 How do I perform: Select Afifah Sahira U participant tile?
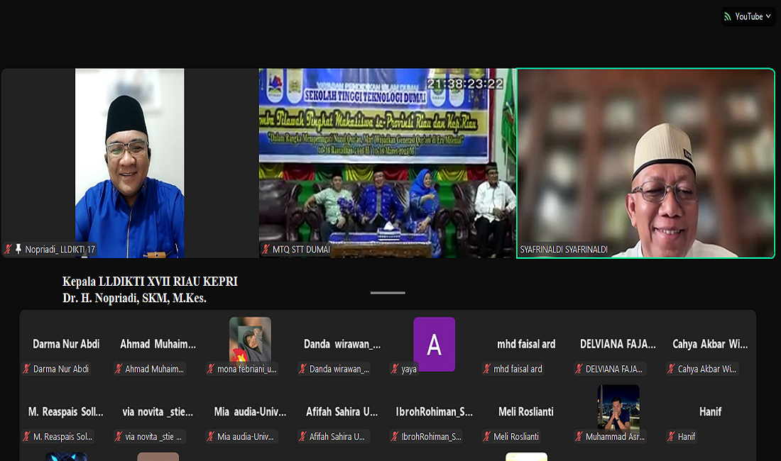click(342, 412)
